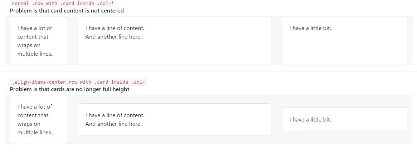Click "And another line here.." in the upper row

pos(114,37)
